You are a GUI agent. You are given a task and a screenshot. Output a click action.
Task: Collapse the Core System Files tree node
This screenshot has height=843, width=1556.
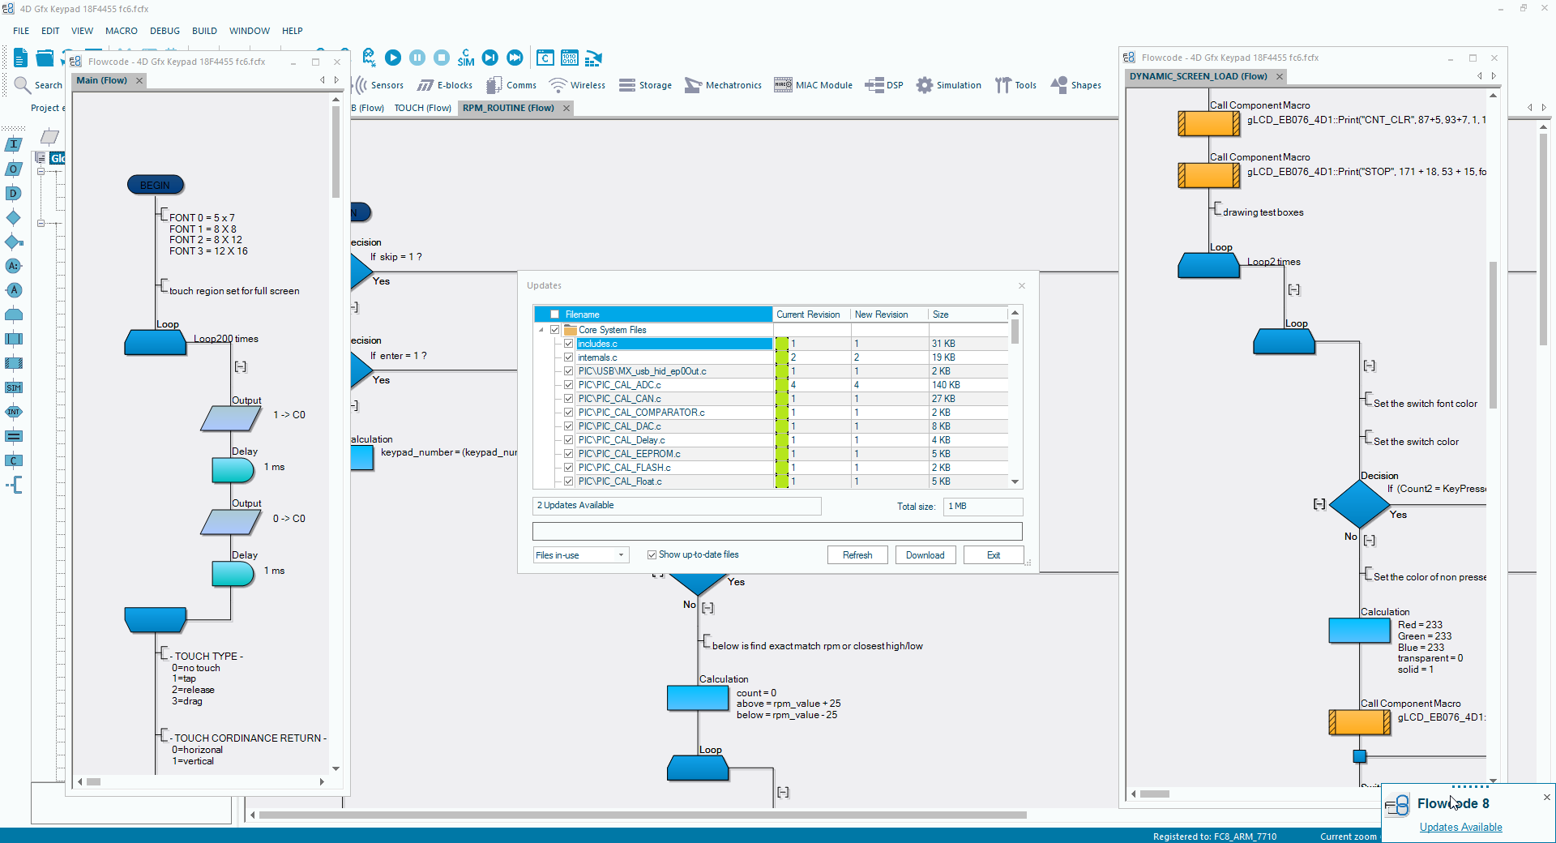pyautogui.click(x=541, y=330)
